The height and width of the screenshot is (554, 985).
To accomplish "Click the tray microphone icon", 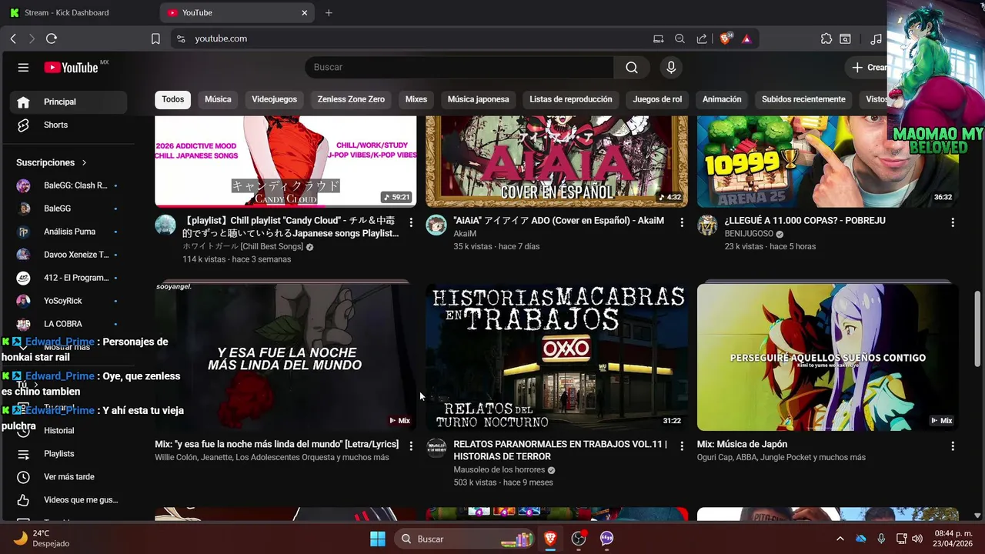I will point(881,539).
